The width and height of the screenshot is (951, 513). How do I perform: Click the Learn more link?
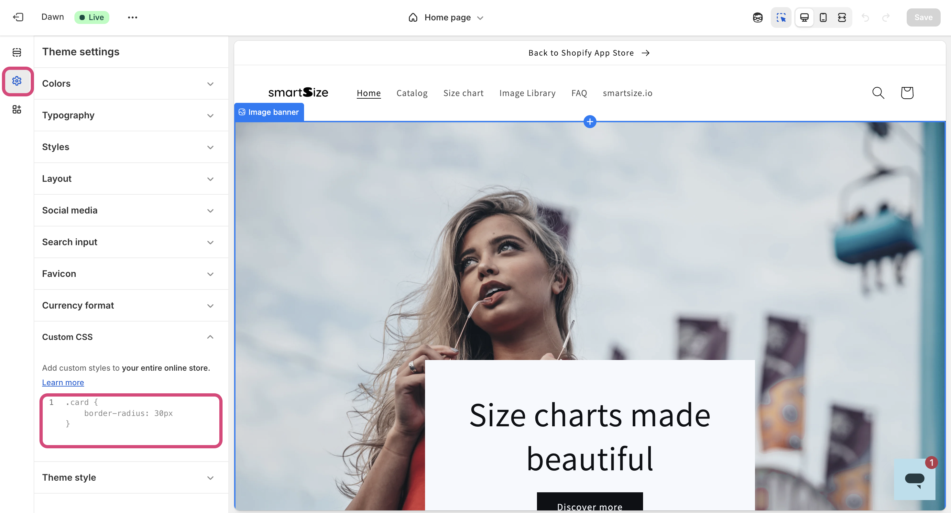click(63, 383)
